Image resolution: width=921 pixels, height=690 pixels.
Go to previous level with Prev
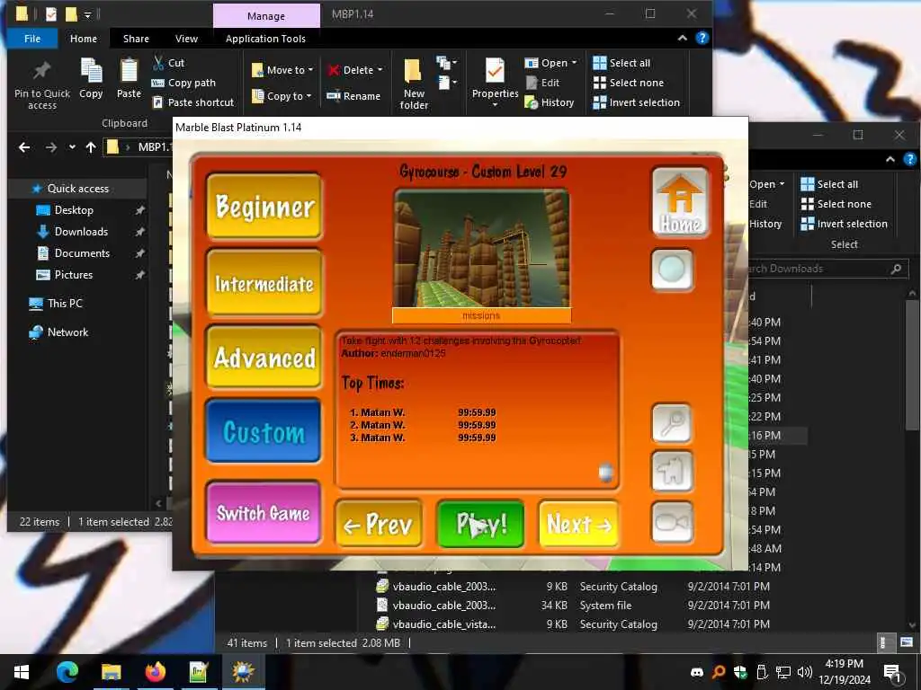click(x=379, y=524)
